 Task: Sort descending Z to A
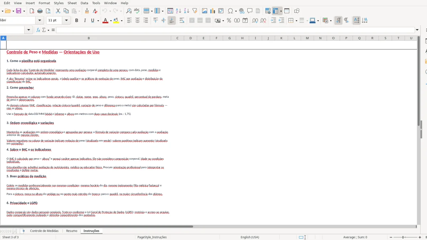[186, 11]
